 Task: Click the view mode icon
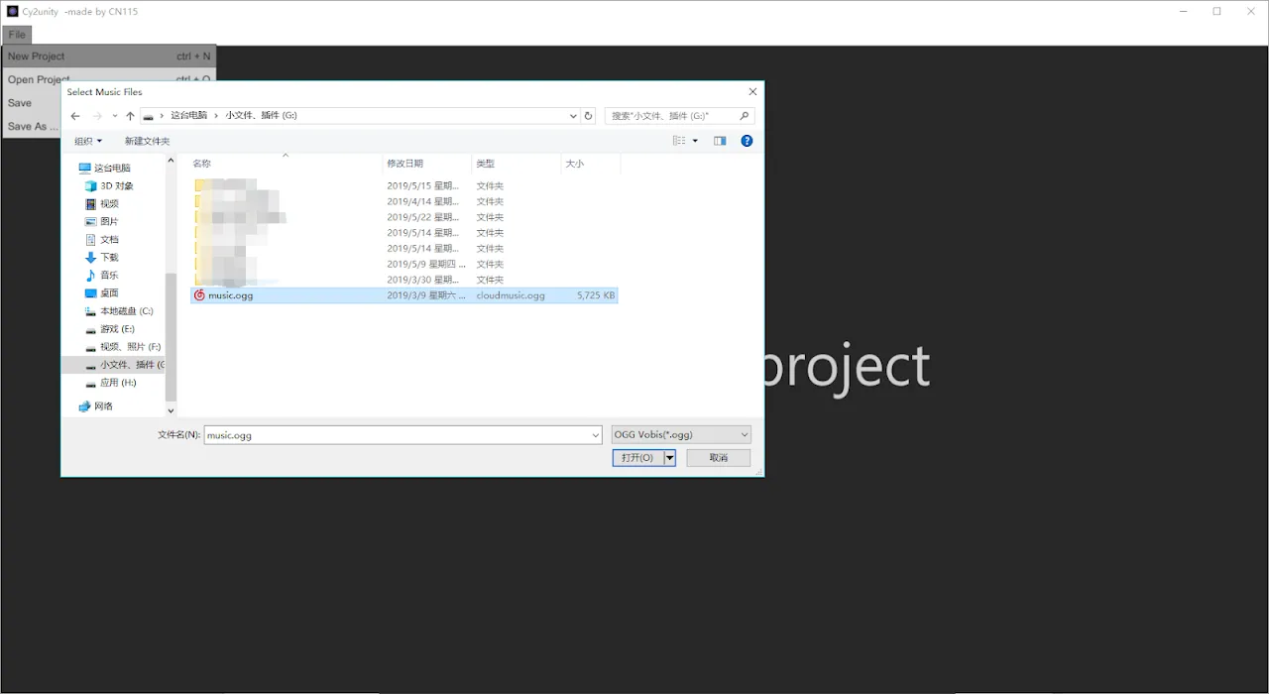[679, 141]
